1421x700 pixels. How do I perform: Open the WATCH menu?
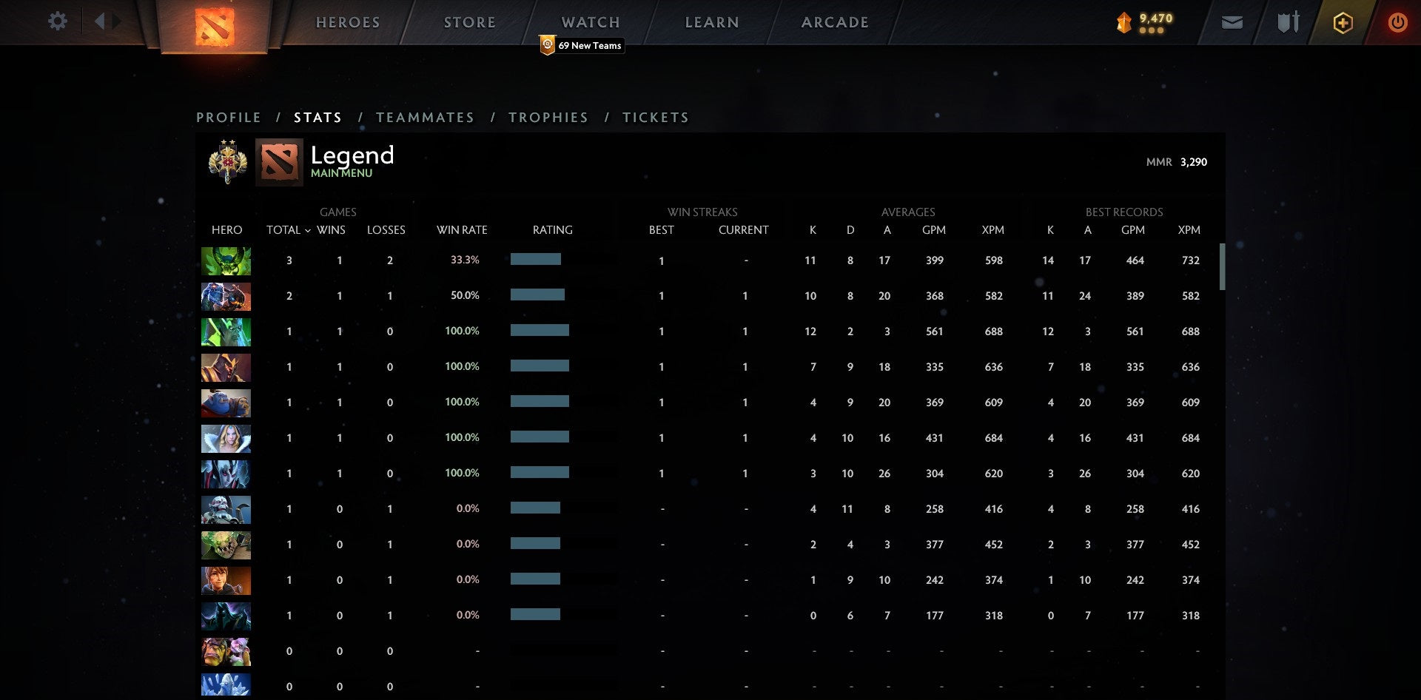(590, 22)
